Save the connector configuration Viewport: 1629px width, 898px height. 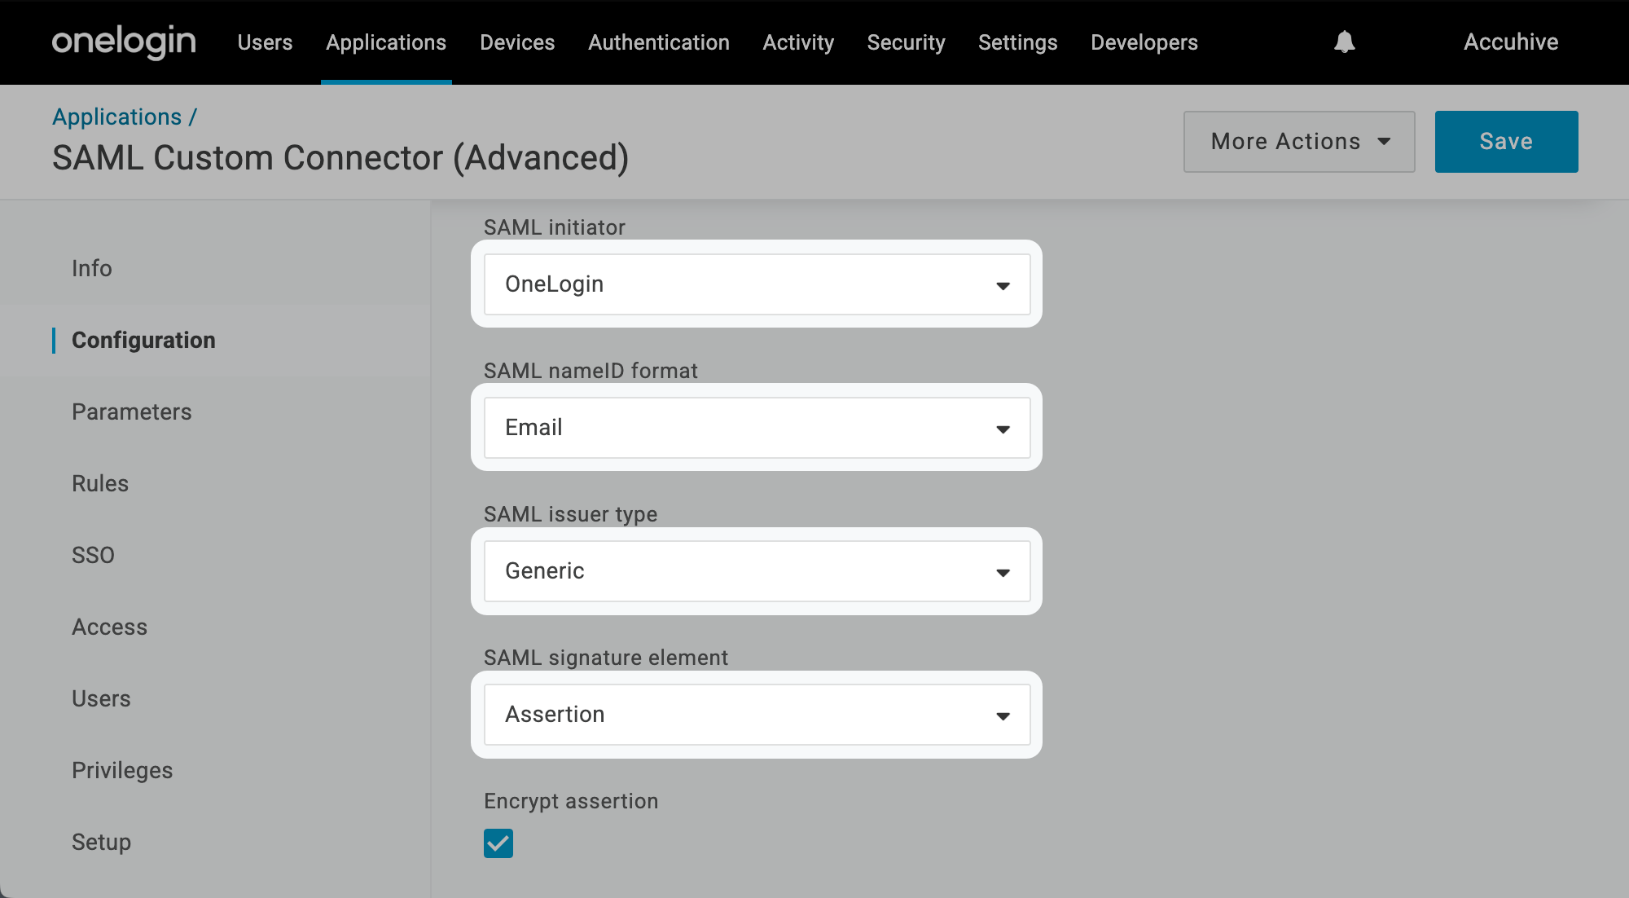point(1506,142)
